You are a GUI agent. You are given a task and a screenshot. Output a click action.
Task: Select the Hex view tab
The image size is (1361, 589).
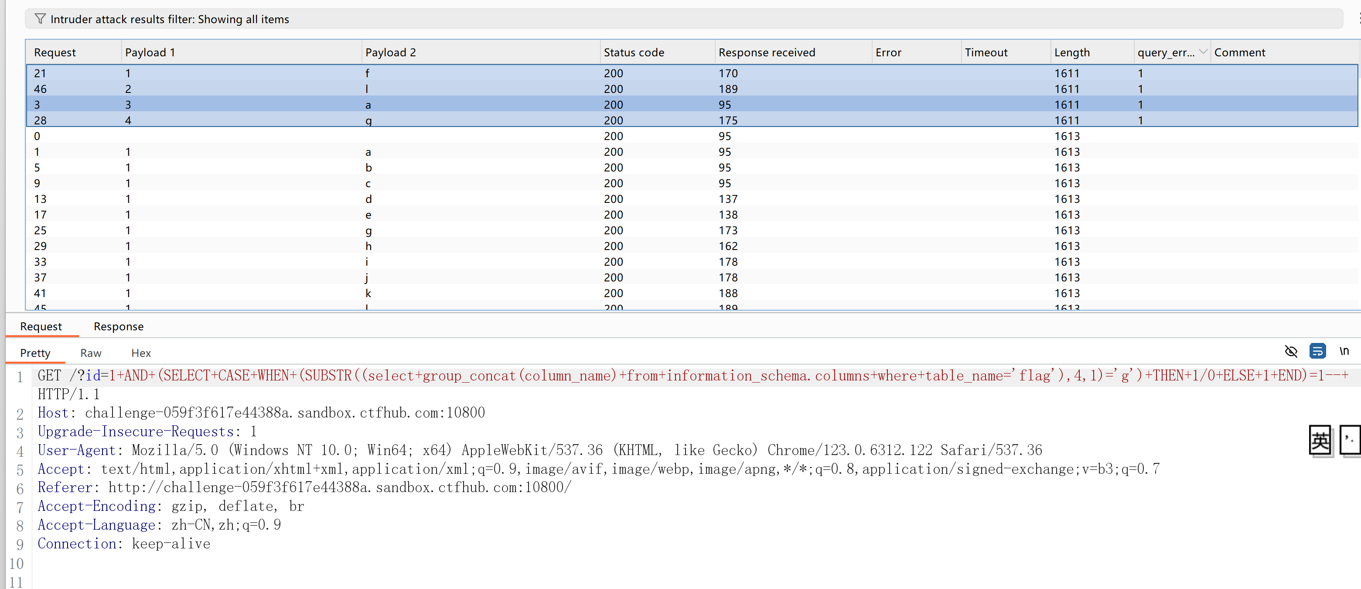pos(141,353)
